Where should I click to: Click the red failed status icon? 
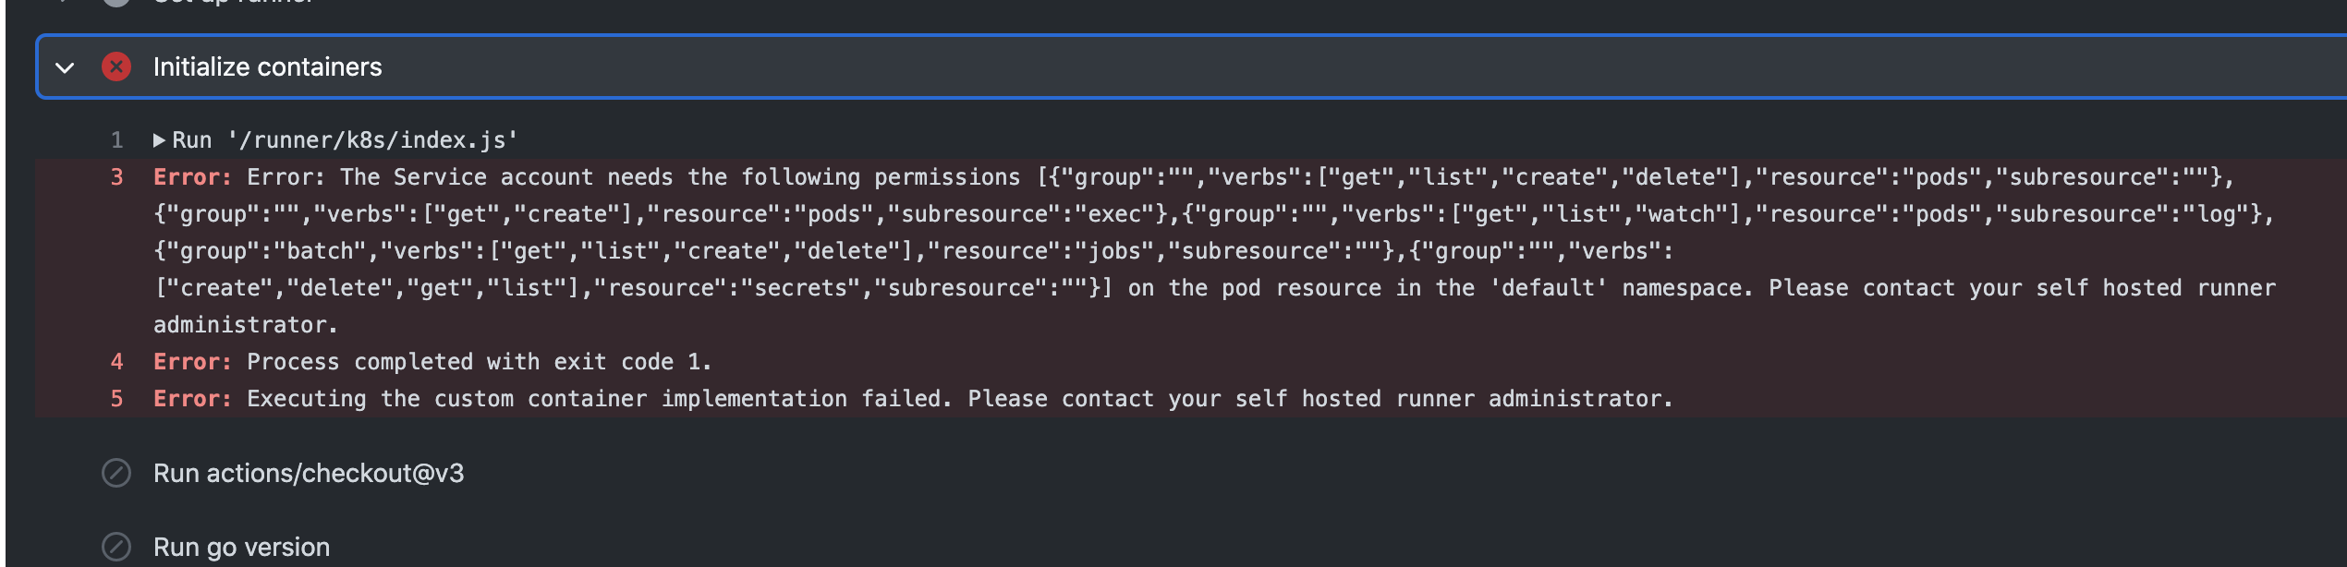click(x=116, y=66)
